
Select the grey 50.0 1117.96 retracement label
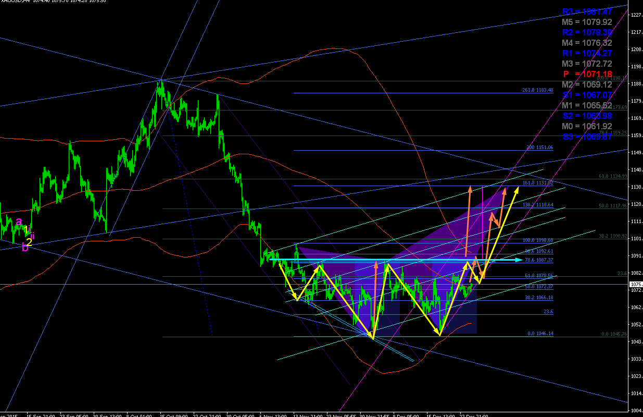click(x=612, y=206)
